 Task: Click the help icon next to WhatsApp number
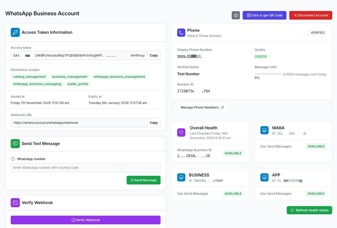(13, 159)
